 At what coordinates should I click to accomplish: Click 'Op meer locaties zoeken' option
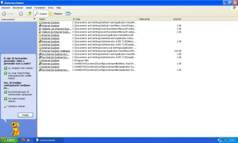coord(15,100)
